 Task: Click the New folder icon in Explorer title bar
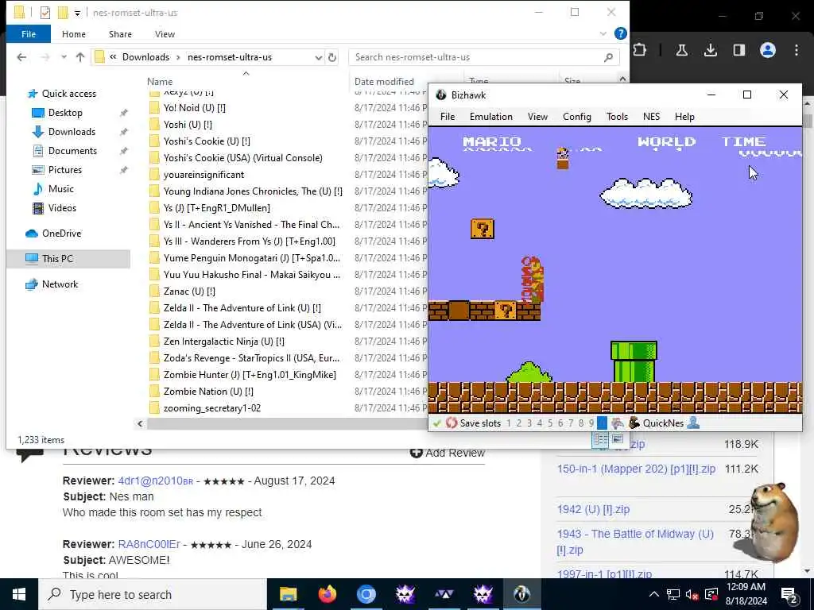(63, 13)
